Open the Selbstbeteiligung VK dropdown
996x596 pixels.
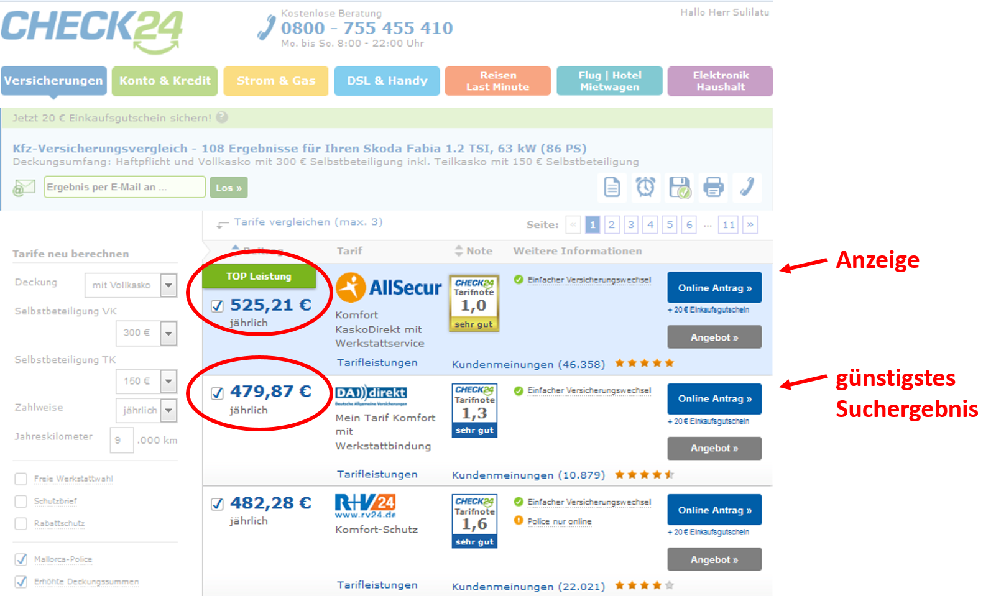click(147, 333)
